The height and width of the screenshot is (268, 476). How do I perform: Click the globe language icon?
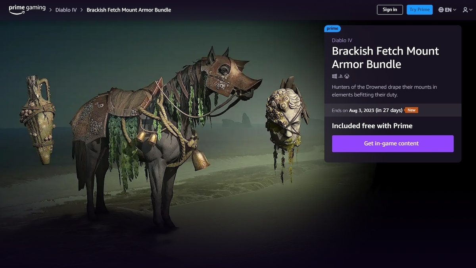click(x=441, y=10)
